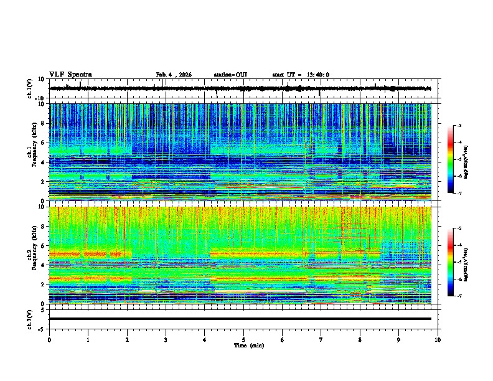Click the 'ch.1(V)' waveform axis label

30,88
